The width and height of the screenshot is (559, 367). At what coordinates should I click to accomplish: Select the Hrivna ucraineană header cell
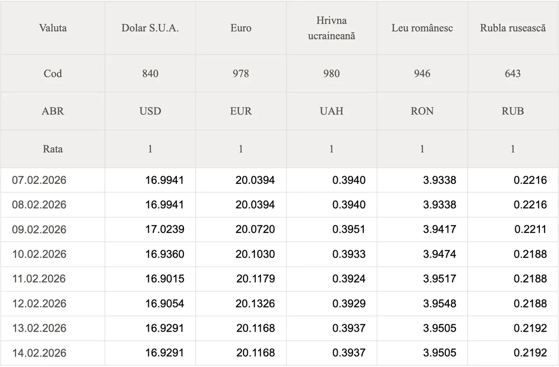click(331, 28)
